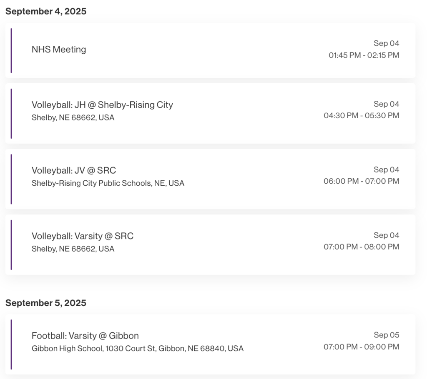The height and width of the screenshot is (379, 427).
Task: Click the 06:00 PM - 07:00 PM time
Action: [x=362, y=181]
